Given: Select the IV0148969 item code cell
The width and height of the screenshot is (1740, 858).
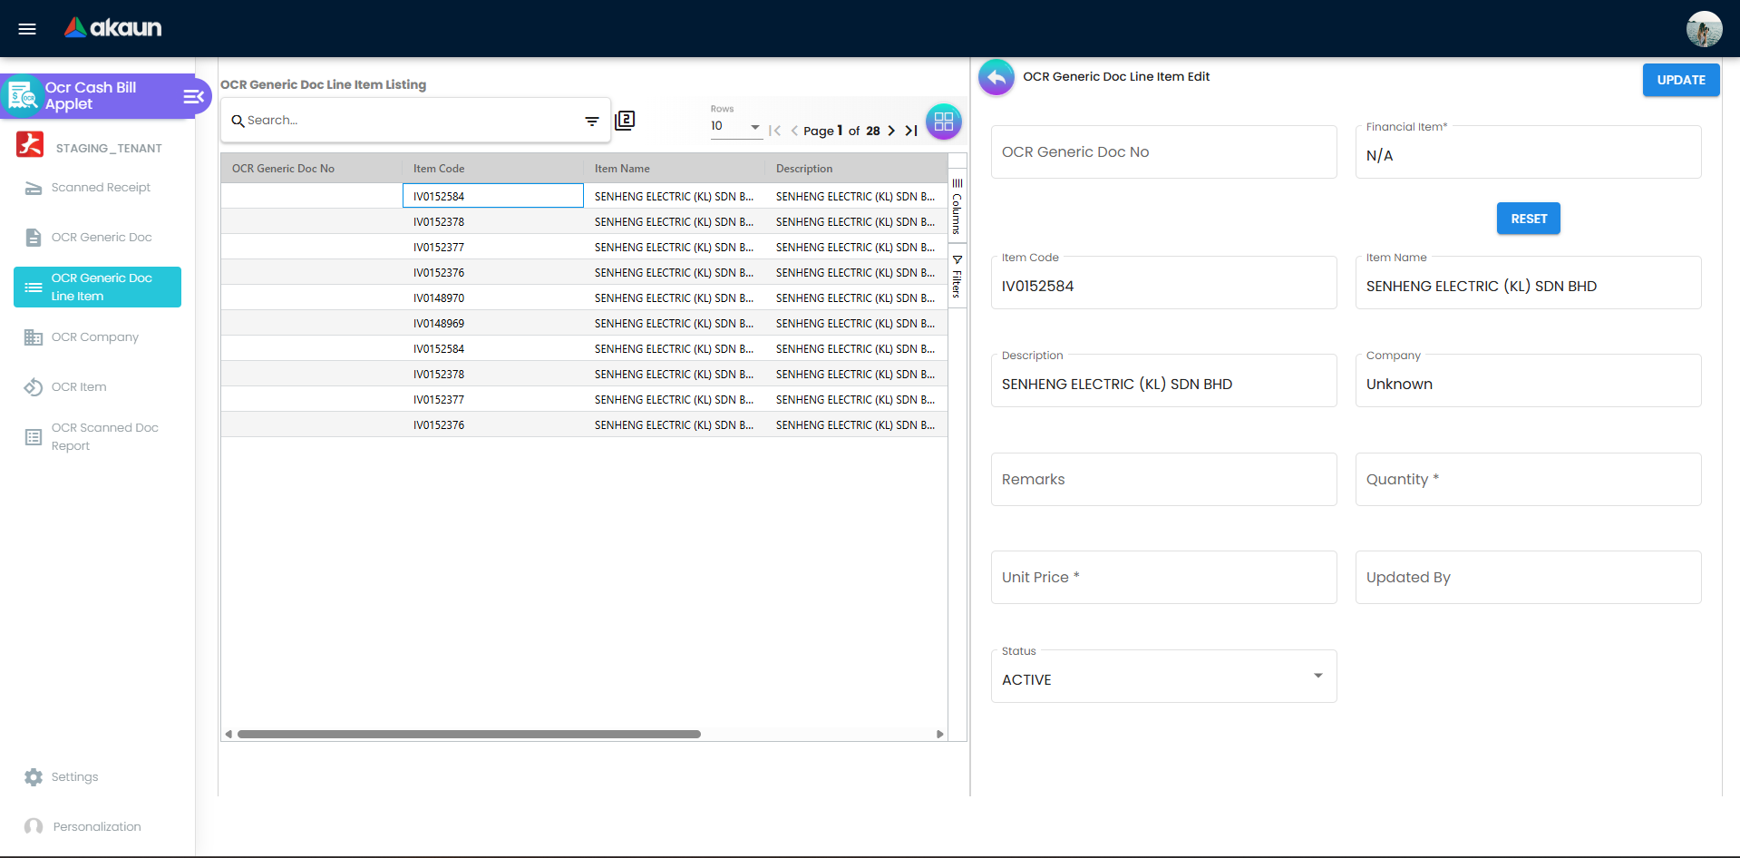Looking at the screenshot, I should click(x=493, y=323).
